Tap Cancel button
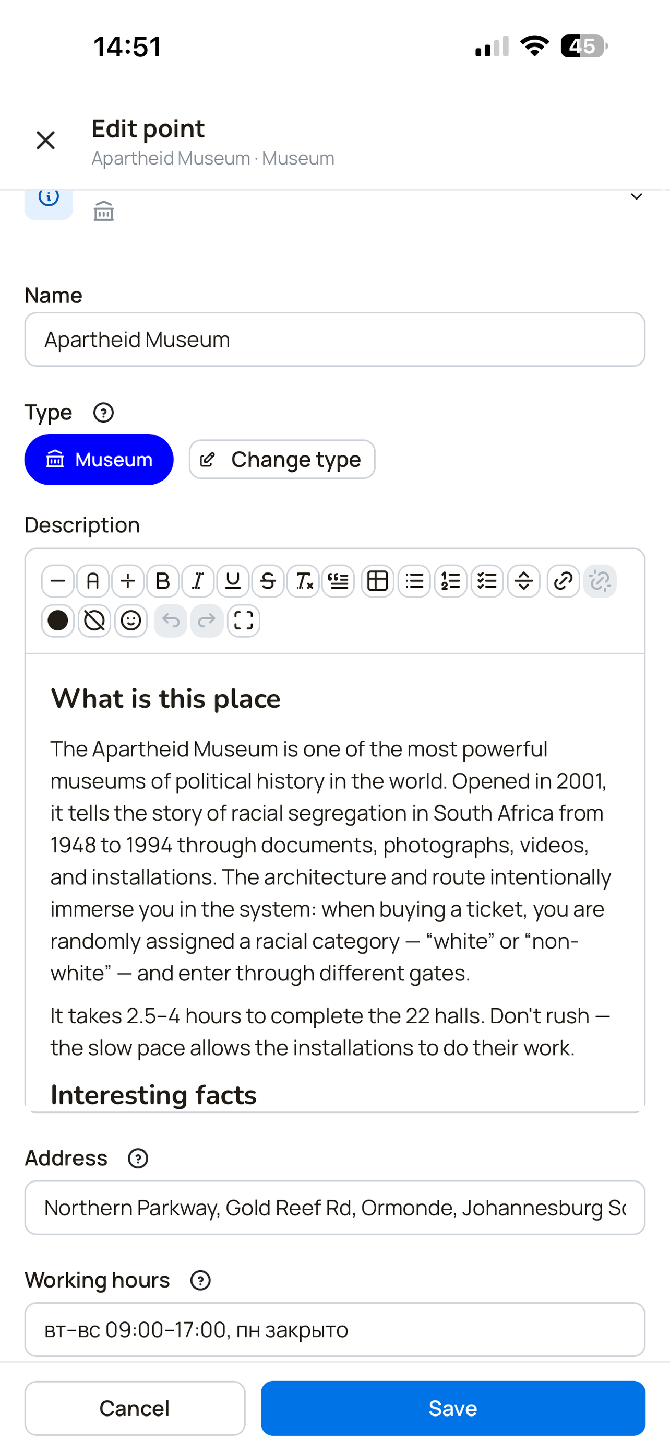The width and height of the screenshot is (670, 1451). 135,1408
